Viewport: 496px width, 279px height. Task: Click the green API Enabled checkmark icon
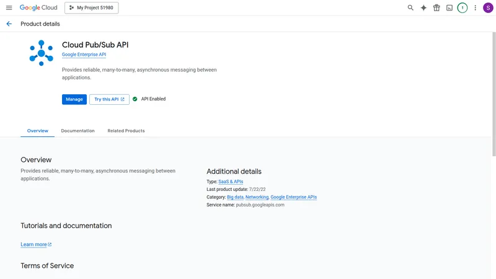pyautogui.click(x=135, y=99)
